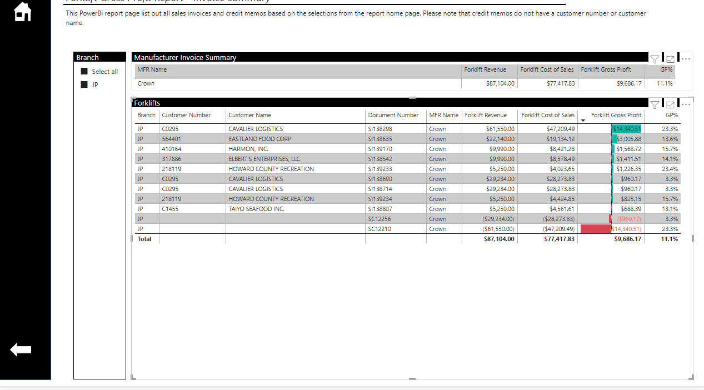Viewport: 704px width, 390px height.
Task: Open filters on Manufacturer Invoice Summary visual
Action: click(655, 58)
